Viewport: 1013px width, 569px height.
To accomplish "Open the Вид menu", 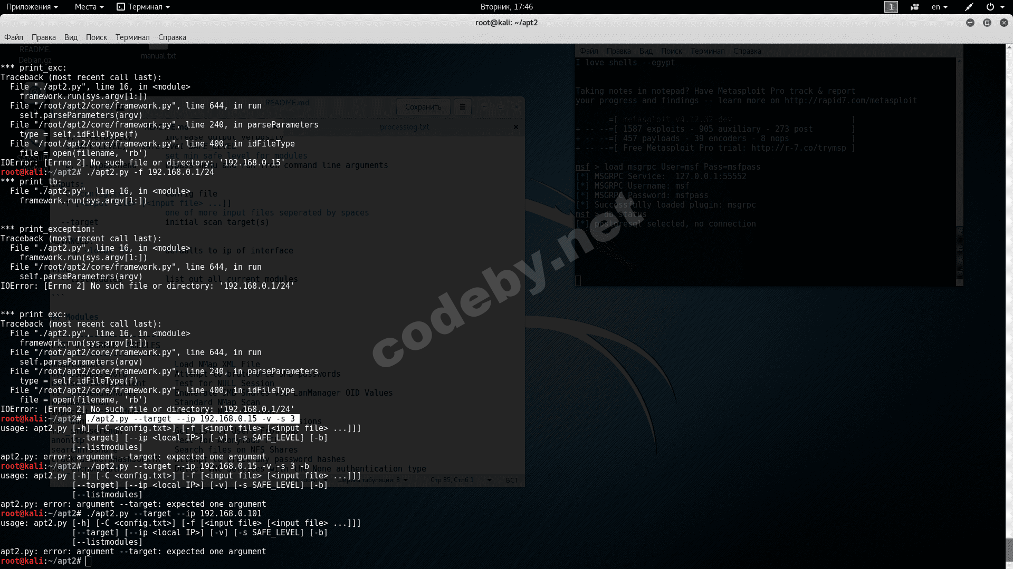I will click(71, 37).
